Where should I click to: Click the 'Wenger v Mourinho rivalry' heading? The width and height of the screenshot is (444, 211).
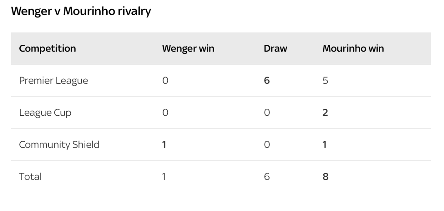click(81, 11)
